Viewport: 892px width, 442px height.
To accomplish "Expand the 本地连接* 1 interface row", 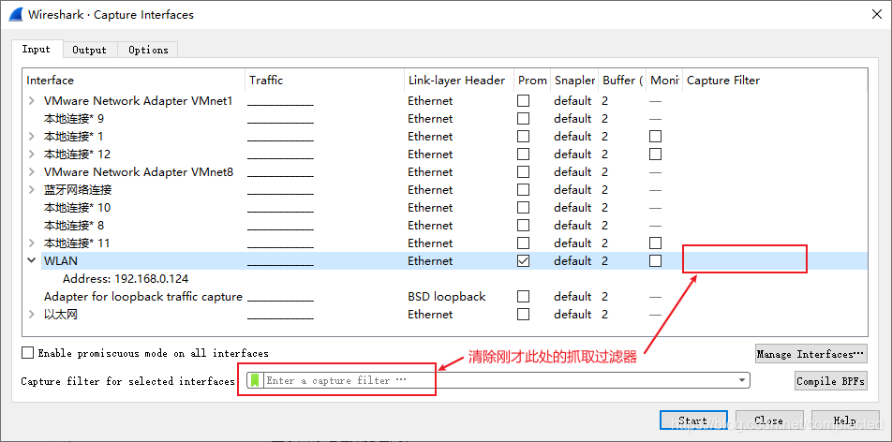I will point(32,137).
